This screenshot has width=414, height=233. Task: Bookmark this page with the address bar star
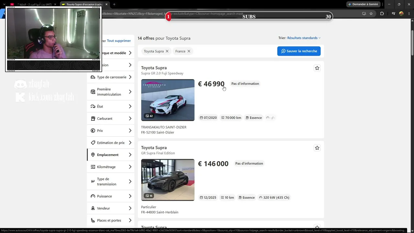371,14
